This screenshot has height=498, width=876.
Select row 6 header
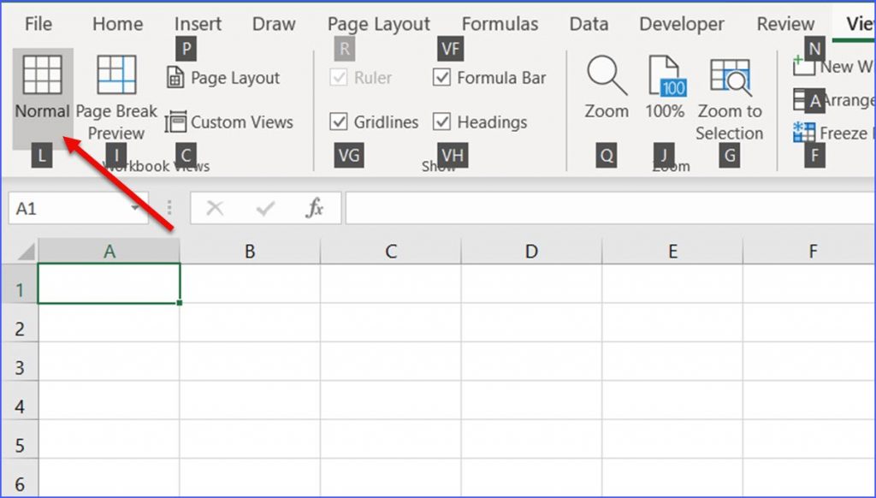click(x=20, y=477)
